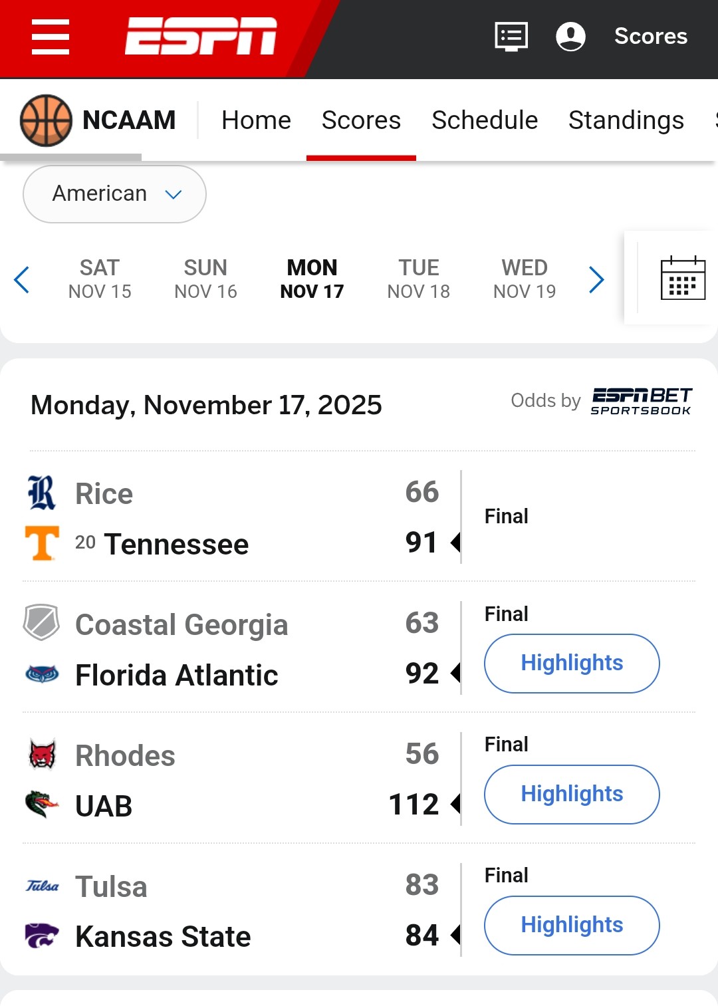Image resolution: width=718 pixels, height=1006 pixels.
Task: Open the hamburger navigation menu
Action: tap(51, 37)
